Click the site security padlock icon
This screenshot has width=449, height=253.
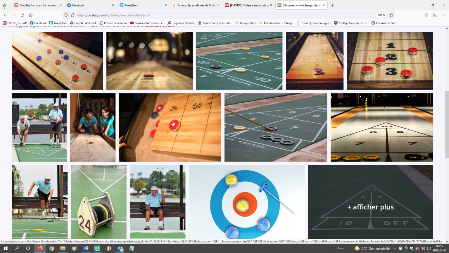pos(72,15)
